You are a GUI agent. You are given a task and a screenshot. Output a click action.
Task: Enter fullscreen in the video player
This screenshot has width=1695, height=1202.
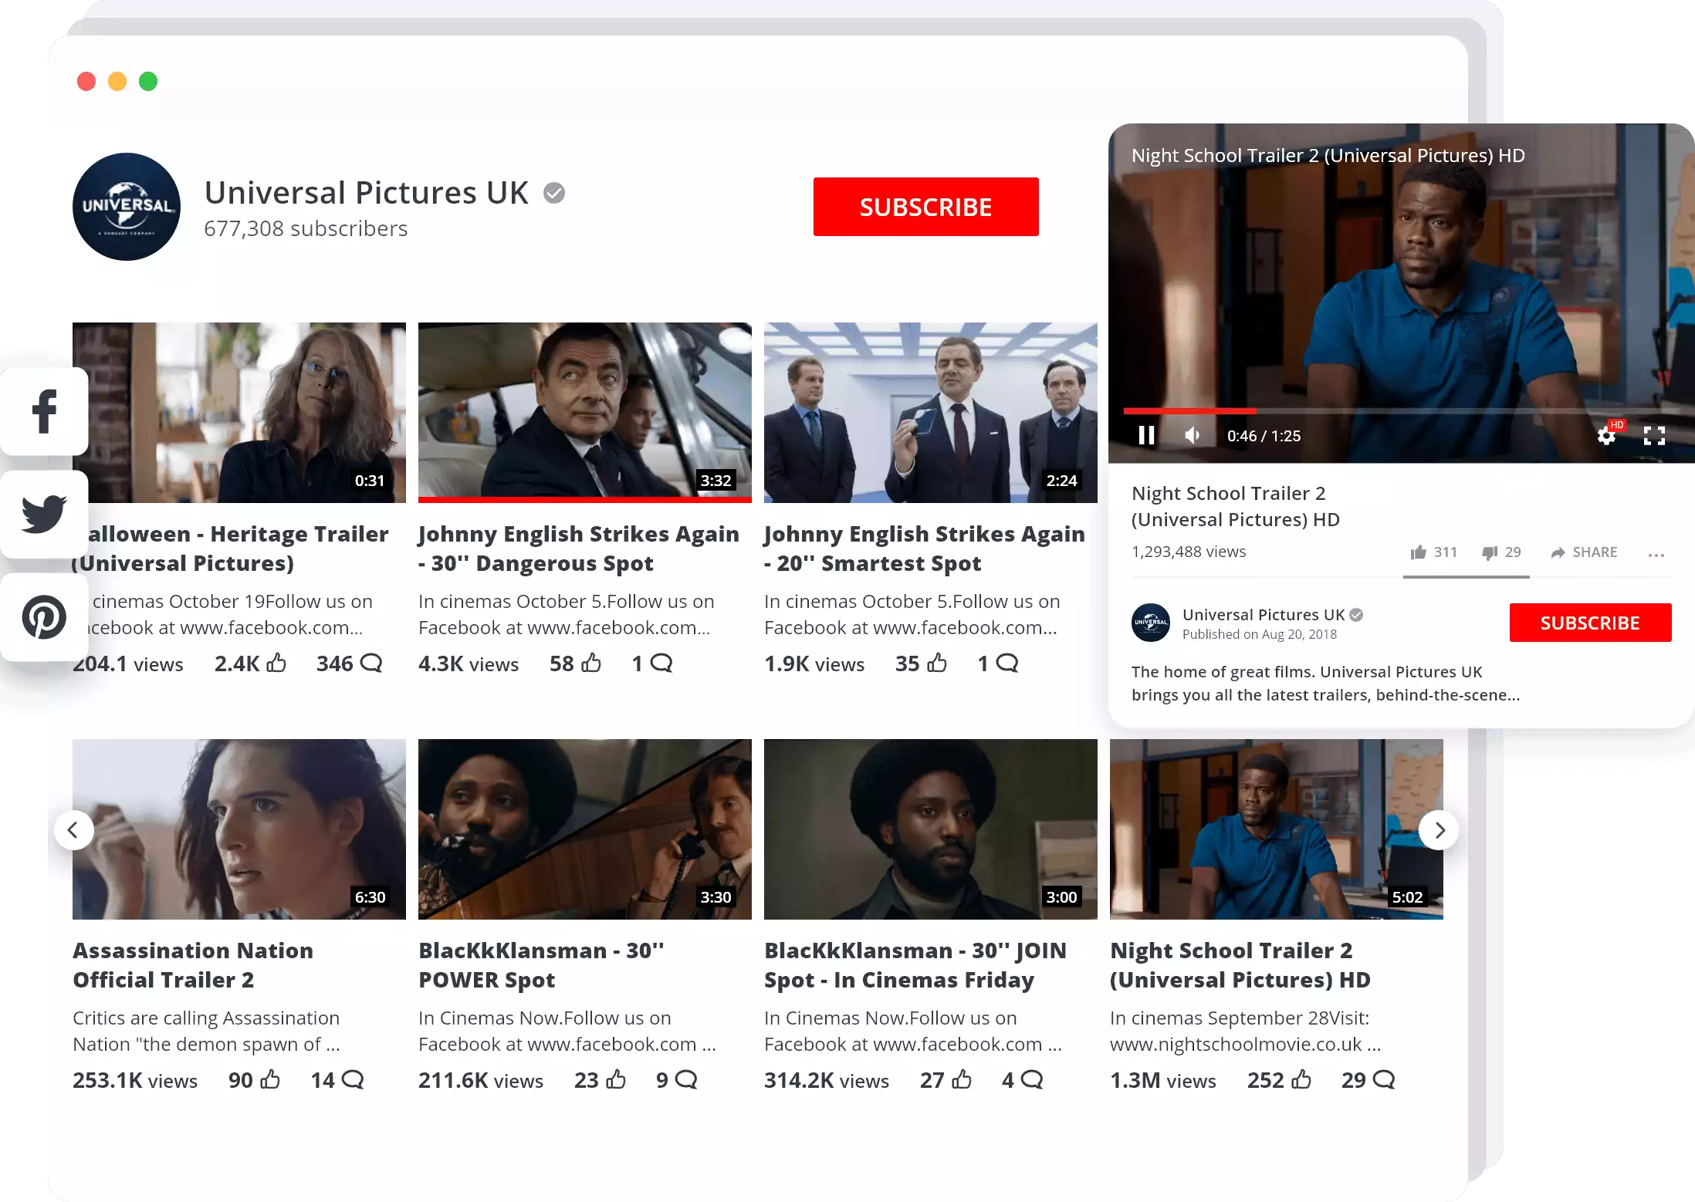click(x=1654, y=436)
